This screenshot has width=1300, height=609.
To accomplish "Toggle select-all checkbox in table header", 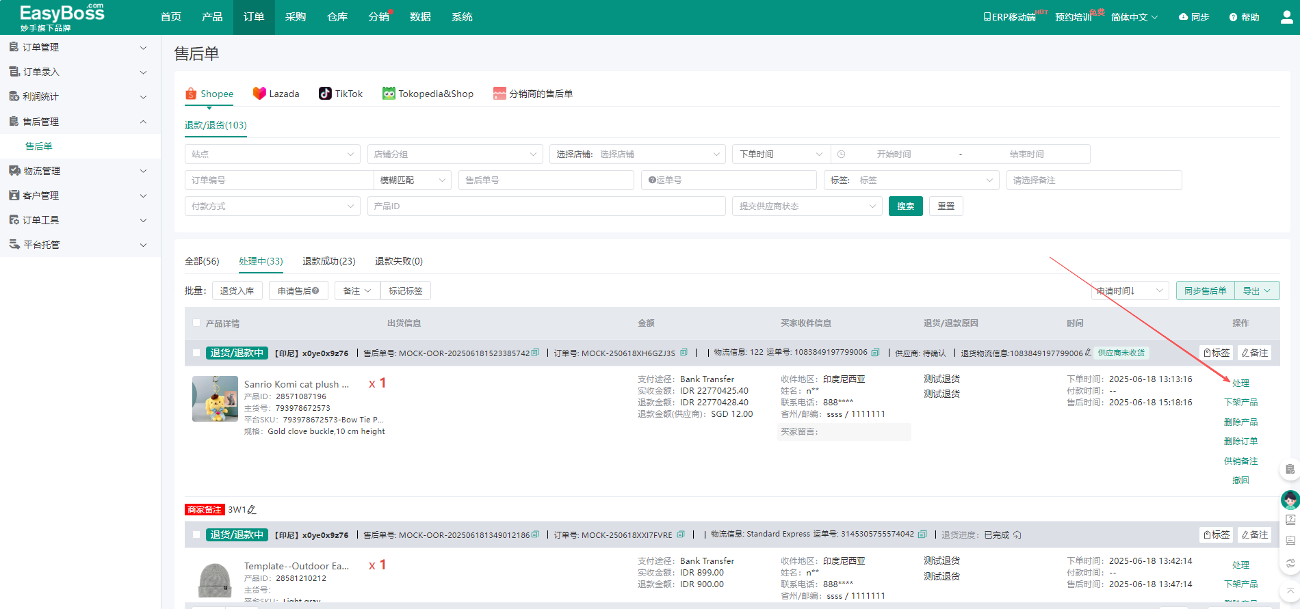I will pos(196,323).
